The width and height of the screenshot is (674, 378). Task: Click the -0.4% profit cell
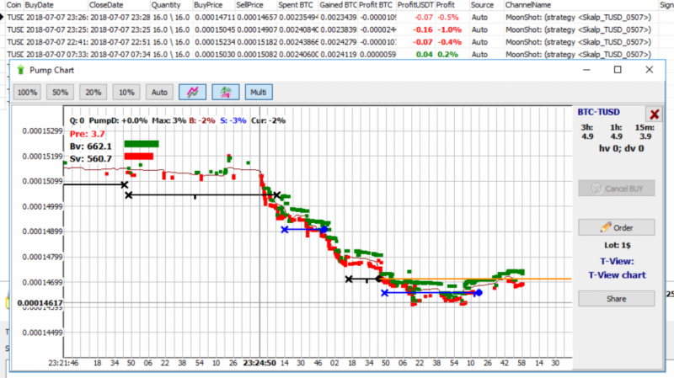coord(449,43)
